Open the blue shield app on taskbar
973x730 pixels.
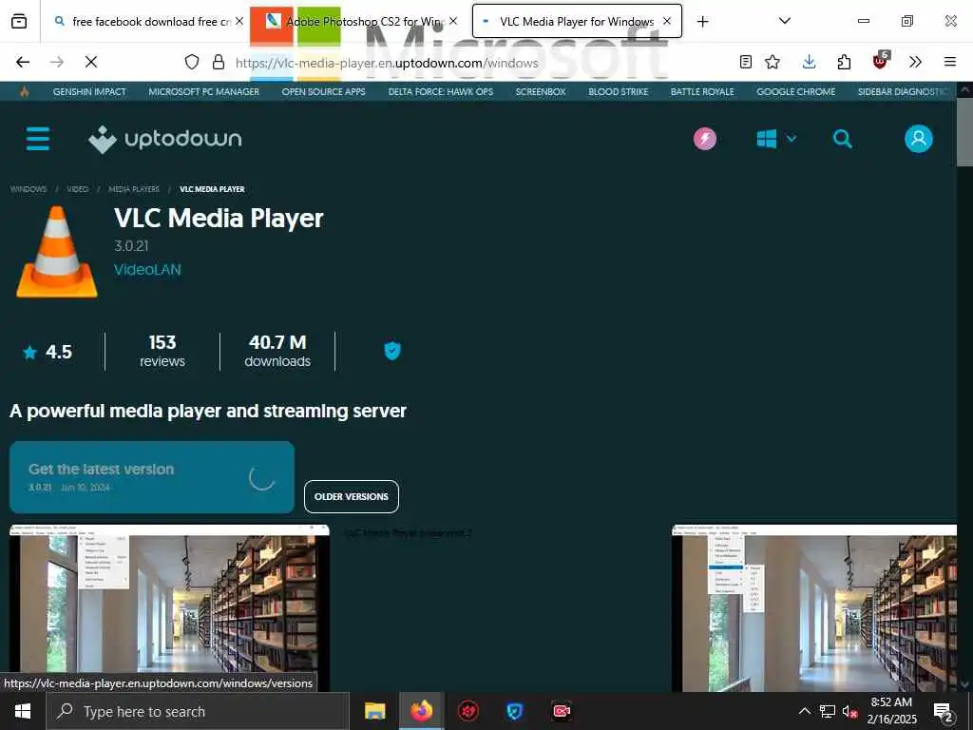pos(514,711)
